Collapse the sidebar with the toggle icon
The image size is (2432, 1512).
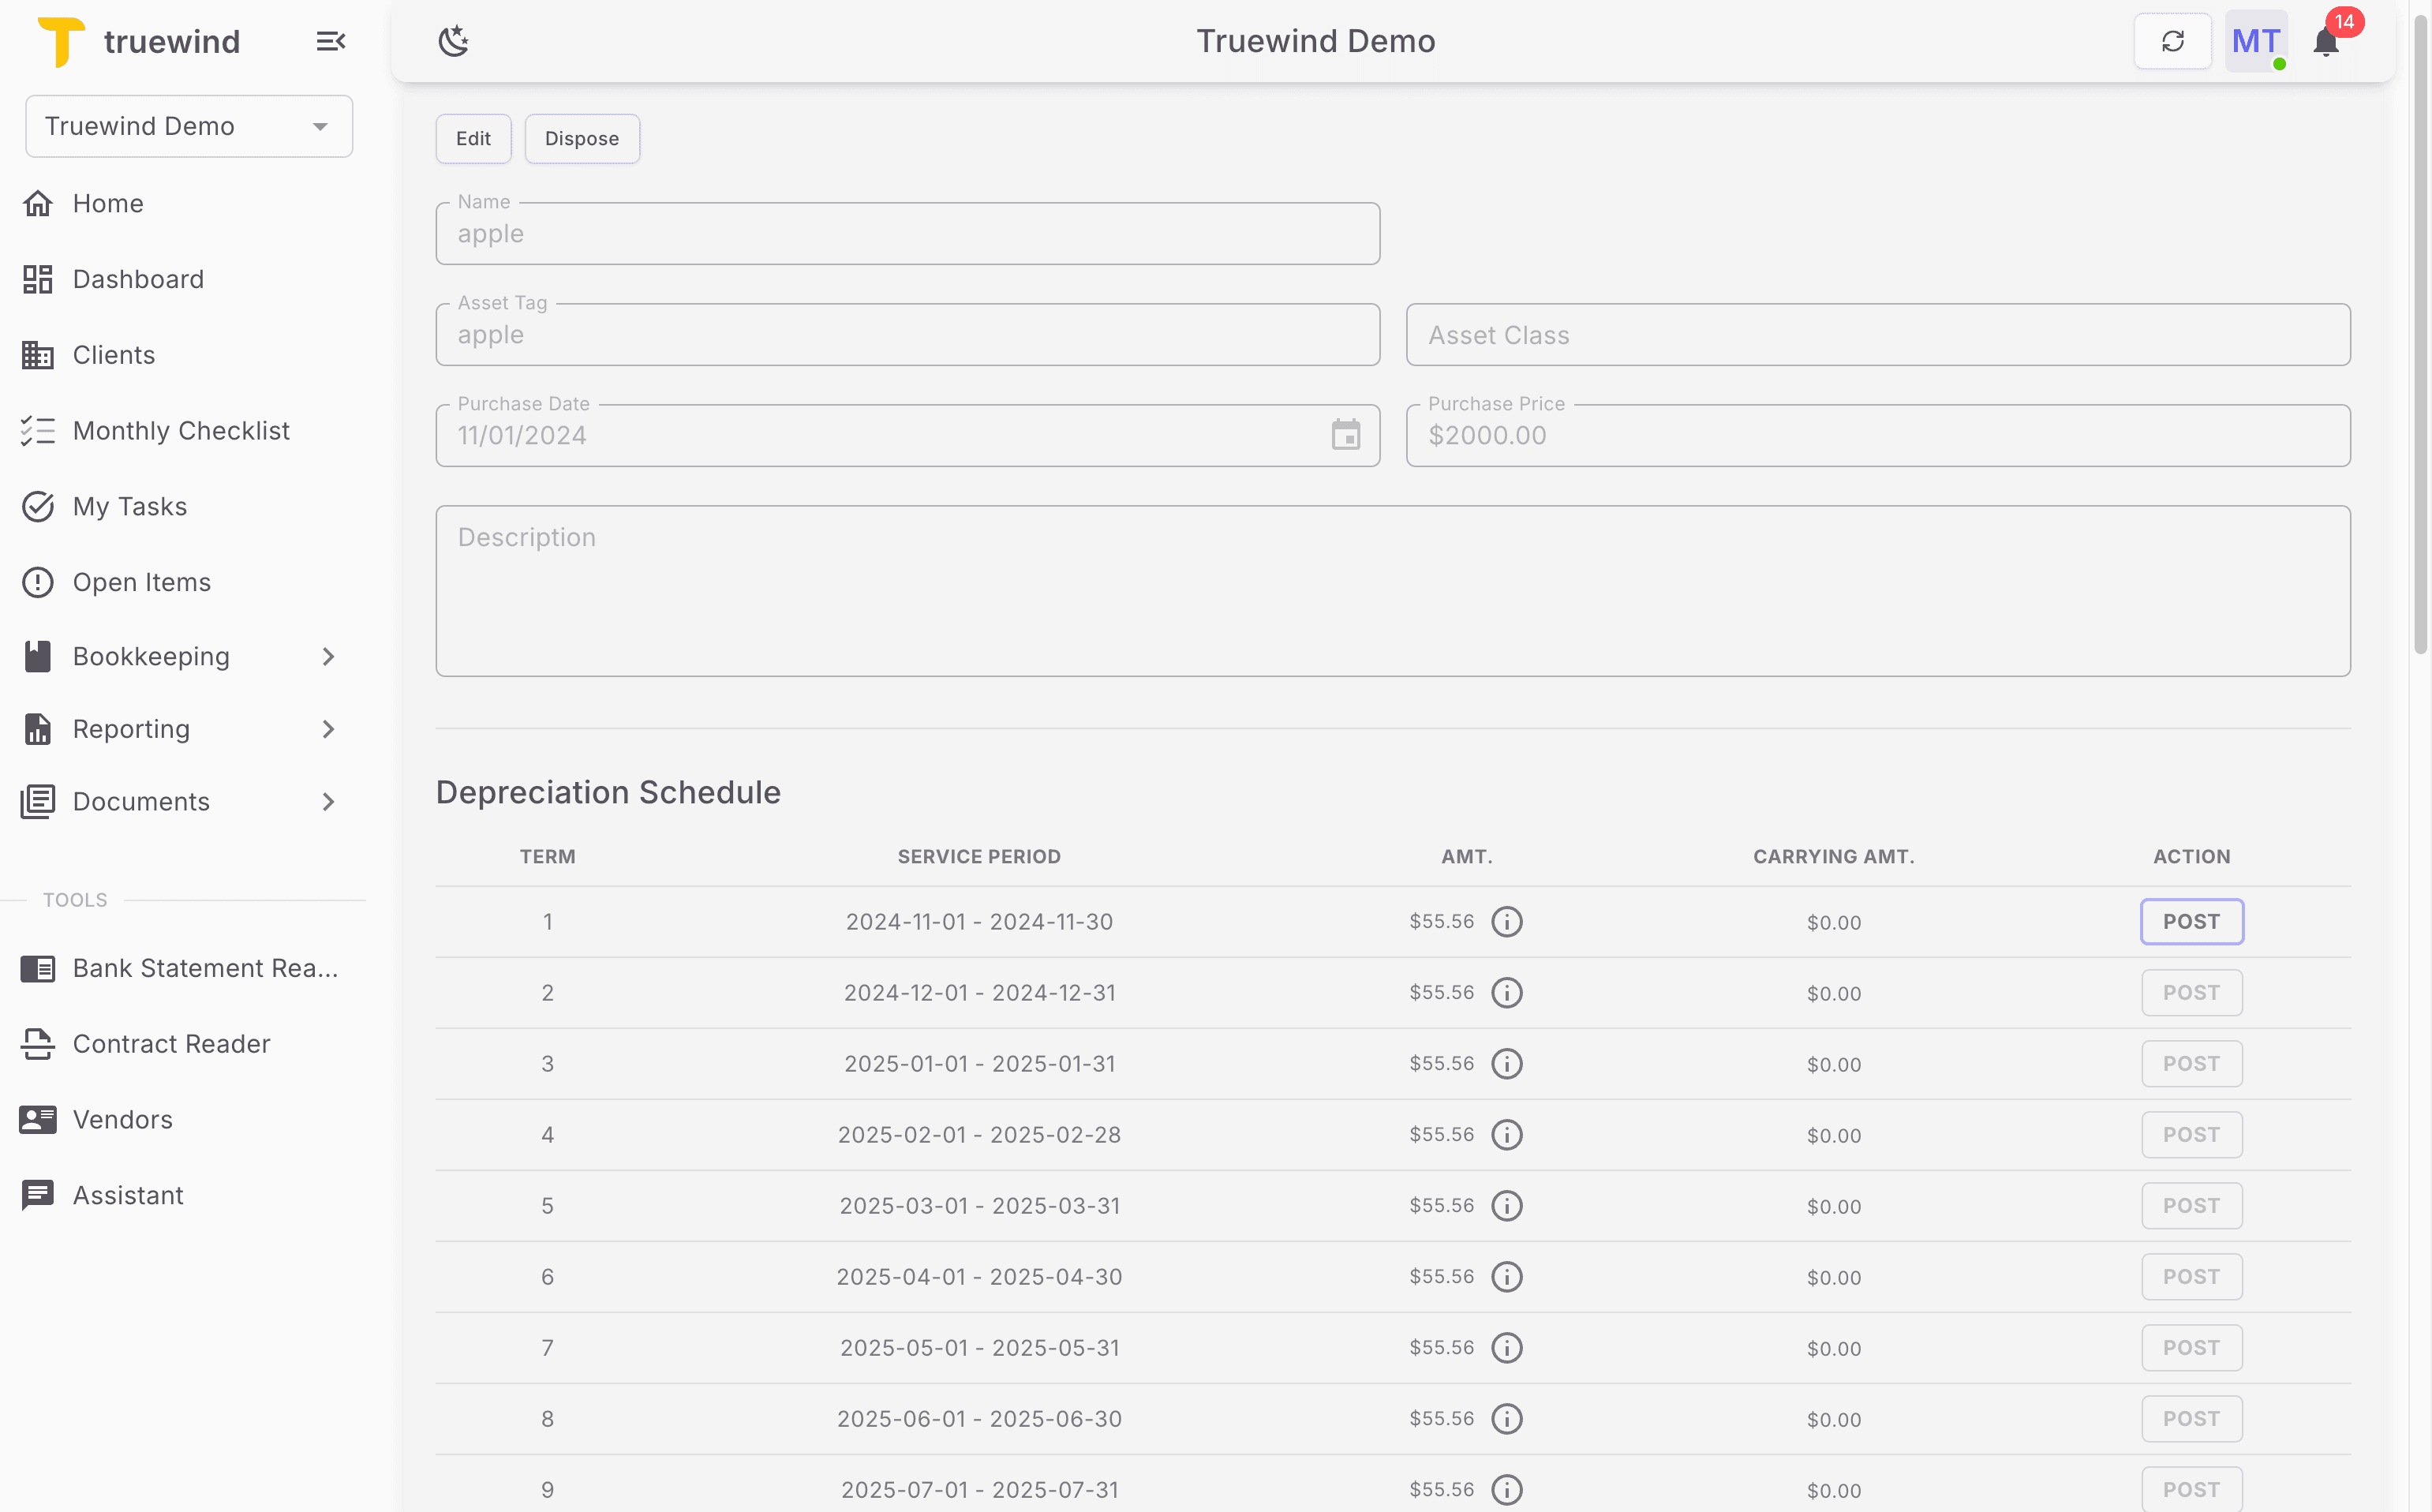point(330,41)
